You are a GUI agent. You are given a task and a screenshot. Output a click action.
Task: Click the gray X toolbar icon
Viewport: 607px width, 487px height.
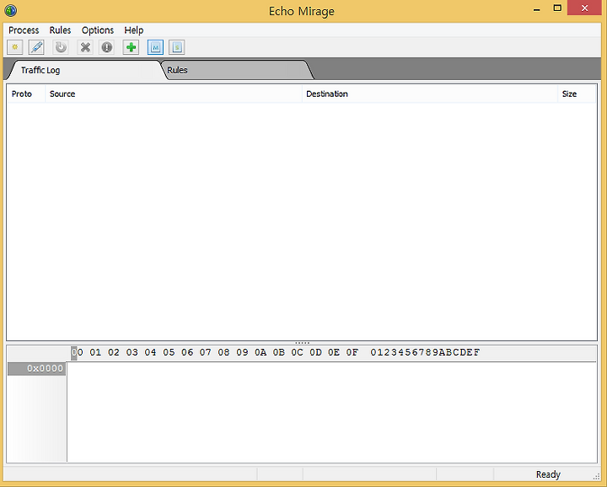pyautogui.click(x=85, y=47)
